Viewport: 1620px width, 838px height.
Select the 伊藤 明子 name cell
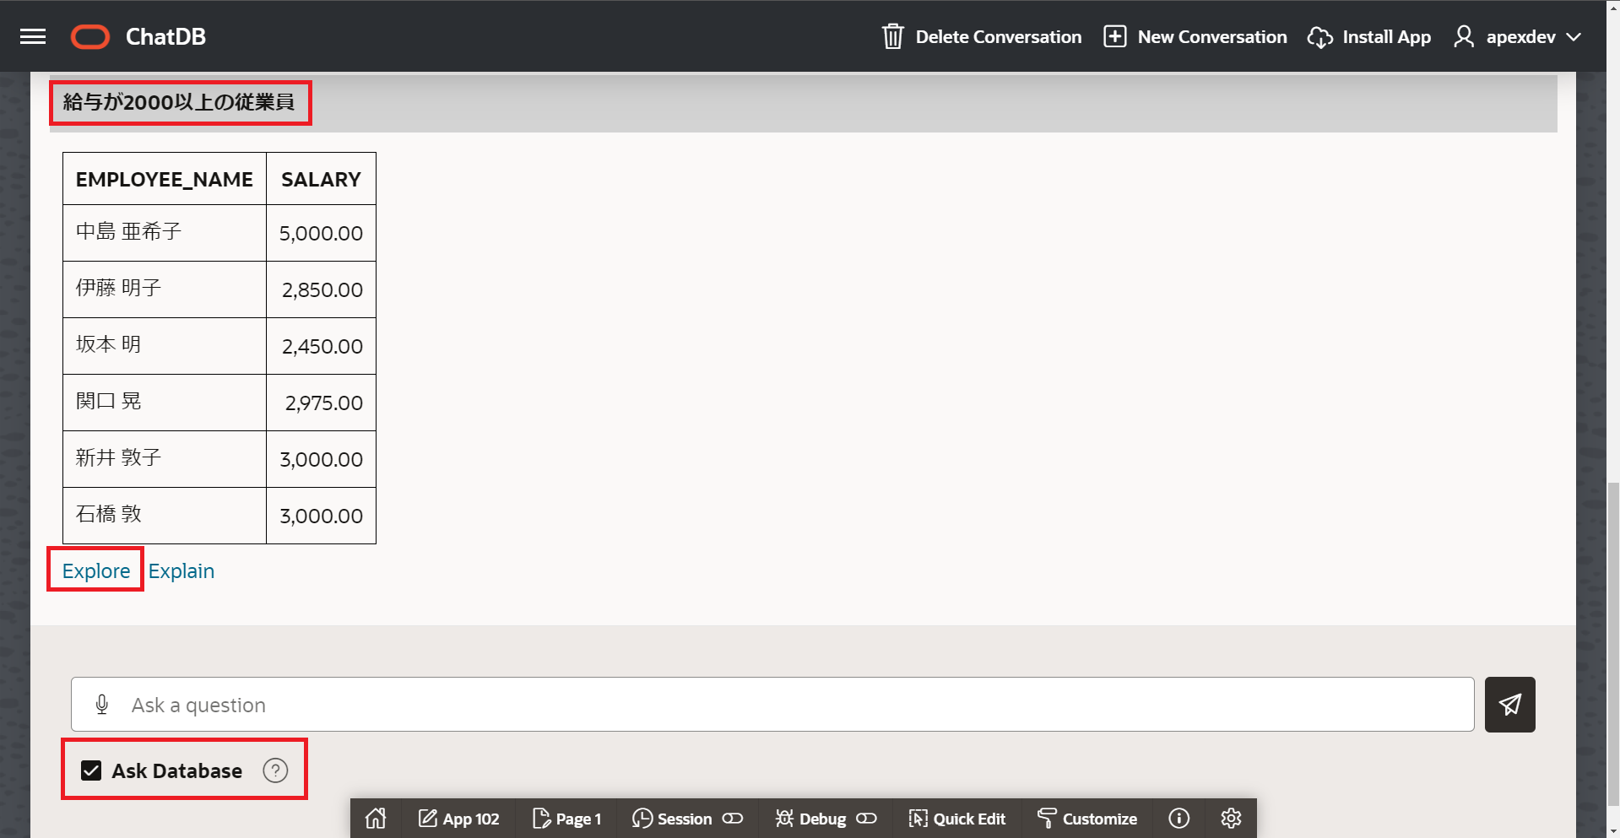tap(165, 289)
